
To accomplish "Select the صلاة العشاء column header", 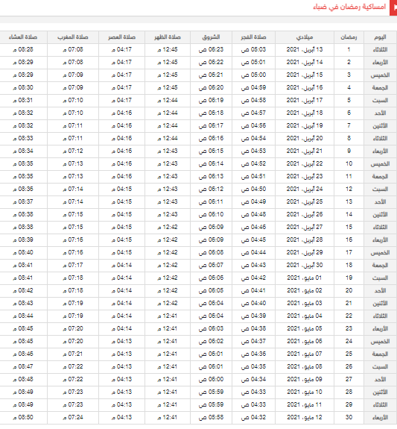I will (23, 37).
